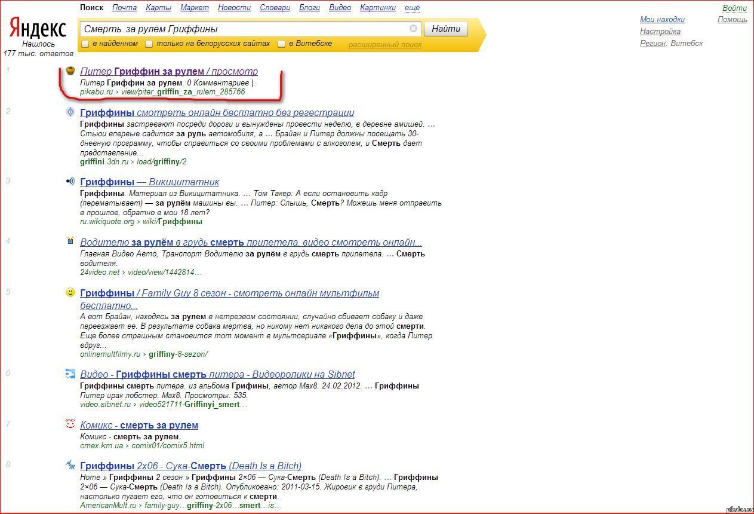The image size is (754, 514).
Task: Click the smiley favicon of the onlinemultfilmy result
Action: pos(70,292)
